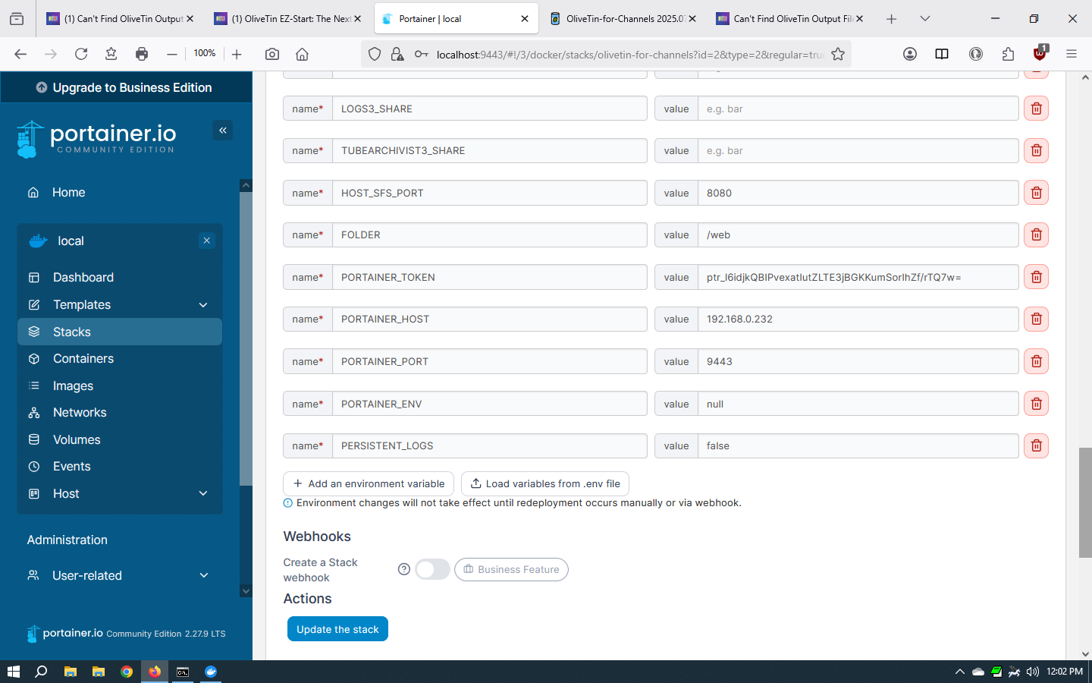This screenshot has height=683, width=1092.
Task: Take a screenshot with Firefox camera icon
Action: click(272, 54)
